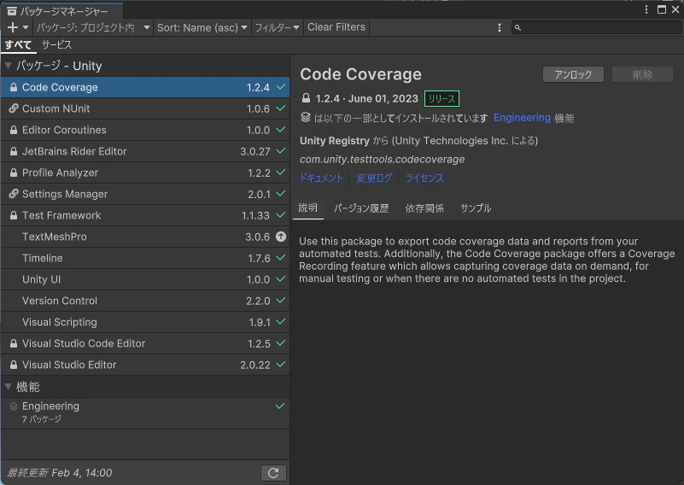Open the パッケージ: プロジェクト内 dropdown
Image resolution: width=684 pixels, height=485 pixels.
pos(93,27)
